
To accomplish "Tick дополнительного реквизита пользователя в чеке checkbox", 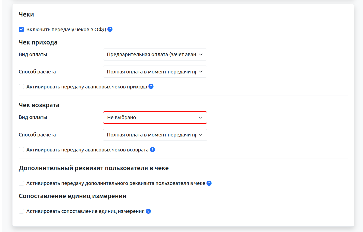I will [21, 183].
